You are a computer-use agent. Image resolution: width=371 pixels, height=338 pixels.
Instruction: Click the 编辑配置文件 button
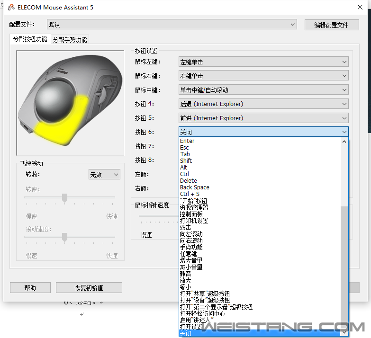tap(332, 25)
